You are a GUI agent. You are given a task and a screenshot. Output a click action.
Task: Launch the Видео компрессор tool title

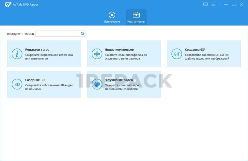click(x=119, y=50)
